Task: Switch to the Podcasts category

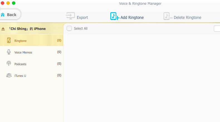Action: point(20,64)
